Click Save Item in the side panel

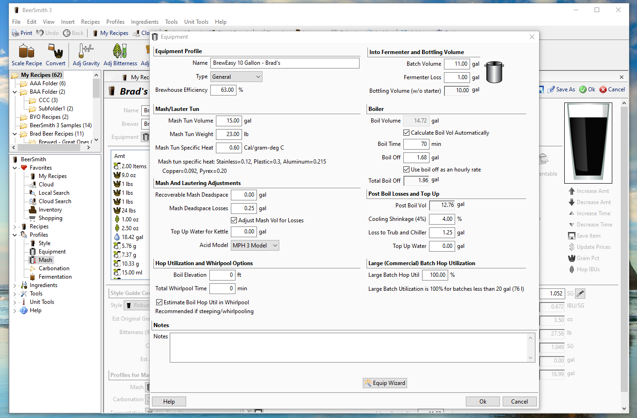[x=584, y=236]
